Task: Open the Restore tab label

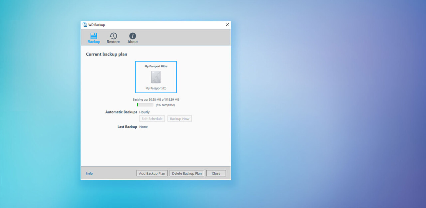Action: click(113, 42)
